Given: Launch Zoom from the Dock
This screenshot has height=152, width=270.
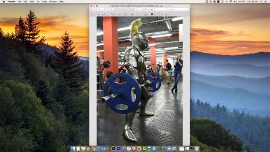Looking at the screenshot, I should pos(169,149).
